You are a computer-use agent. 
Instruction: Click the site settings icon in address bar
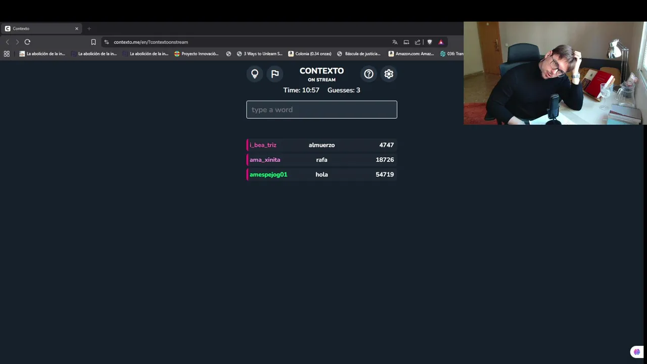(106, 42)
